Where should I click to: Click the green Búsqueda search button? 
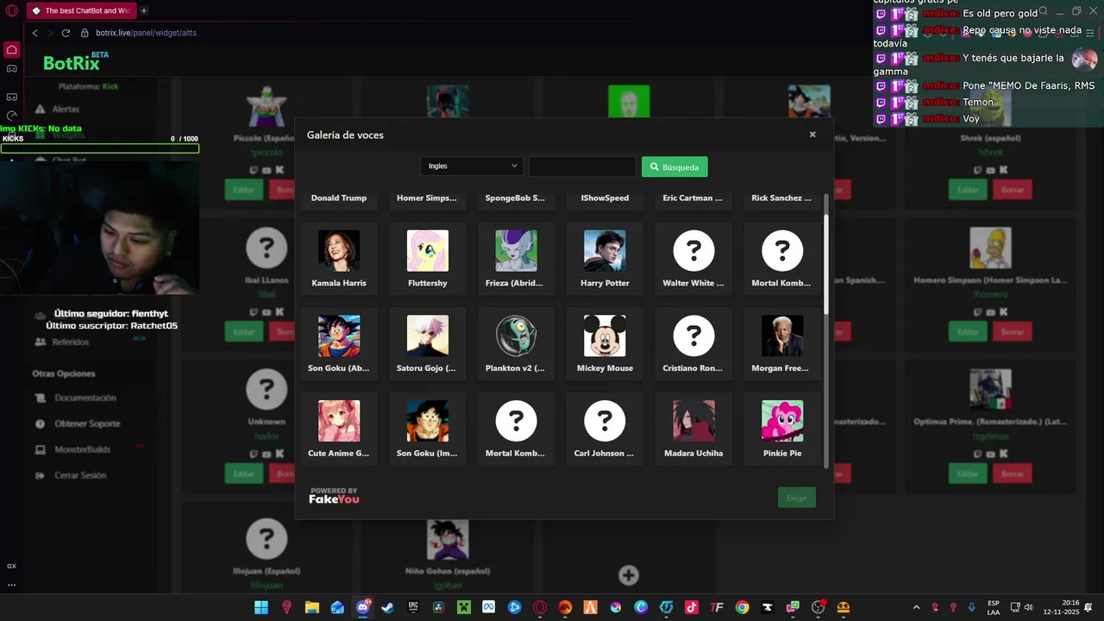[674, 166]
